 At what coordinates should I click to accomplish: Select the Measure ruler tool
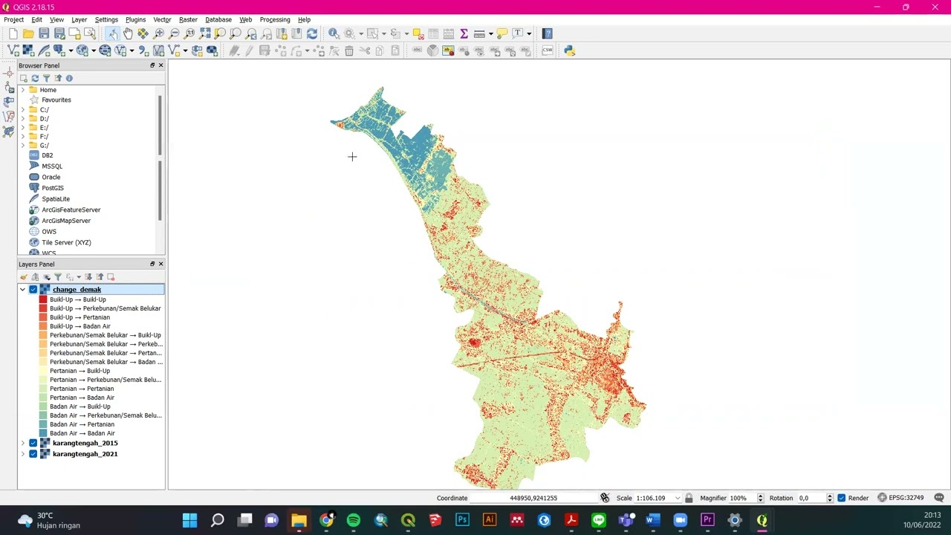point(479,33)
